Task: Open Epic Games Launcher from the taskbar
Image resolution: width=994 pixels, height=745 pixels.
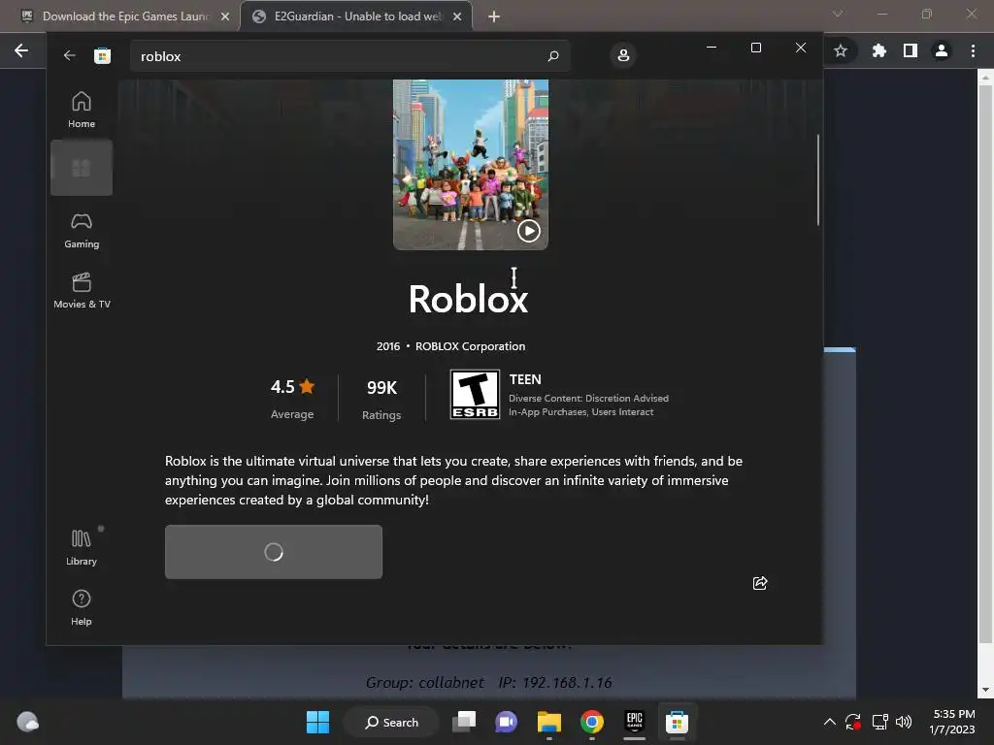Action: click(x=635, y=722)
